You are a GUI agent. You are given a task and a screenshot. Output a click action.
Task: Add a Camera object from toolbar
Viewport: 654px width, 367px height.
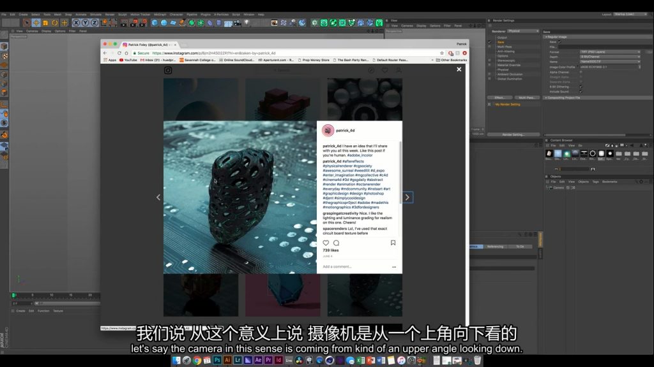[238, 23]
